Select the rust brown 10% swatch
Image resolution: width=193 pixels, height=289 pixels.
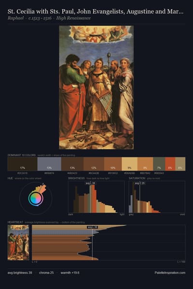pos(113,164)
